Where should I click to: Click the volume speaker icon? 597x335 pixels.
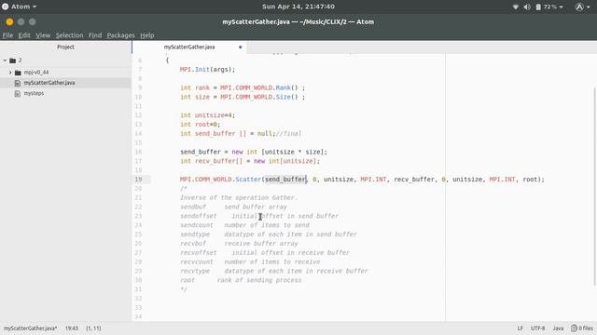coord(527,7)
